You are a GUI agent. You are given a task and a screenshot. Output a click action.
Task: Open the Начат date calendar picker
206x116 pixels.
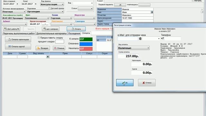pyautogui.click(x=36, y=4)
